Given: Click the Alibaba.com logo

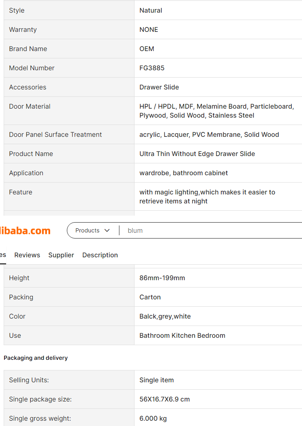Looking at the screenshot, I should click(25, 231).
